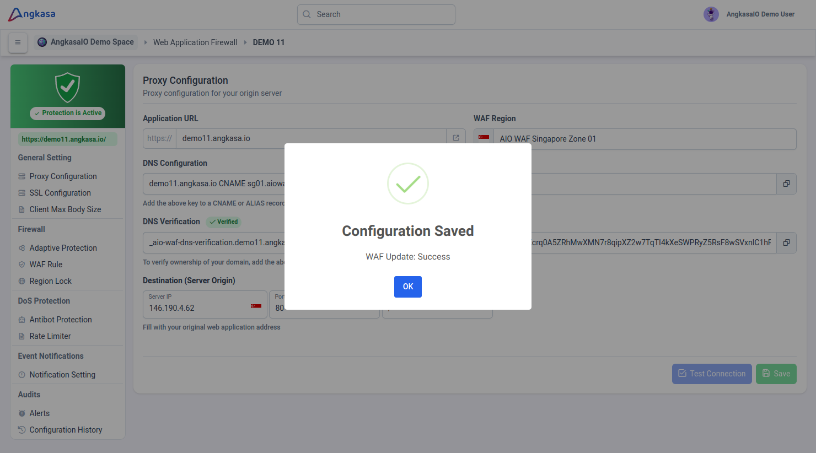Click the Verified badge
The width and height of the screenshot is (816, 453).
point(224,222)
